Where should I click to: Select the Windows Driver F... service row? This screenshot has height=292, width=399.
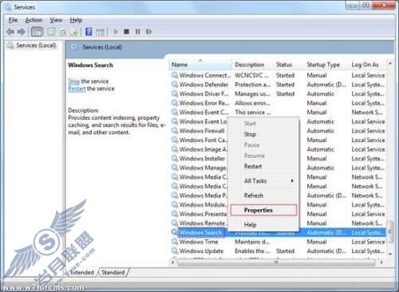279,94
